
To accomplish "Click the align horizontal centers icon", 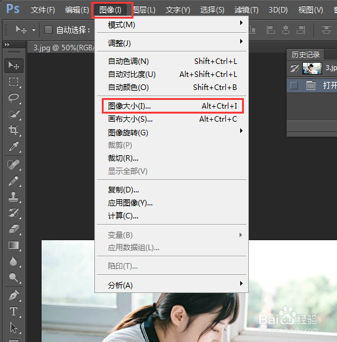I will [285, 30].
